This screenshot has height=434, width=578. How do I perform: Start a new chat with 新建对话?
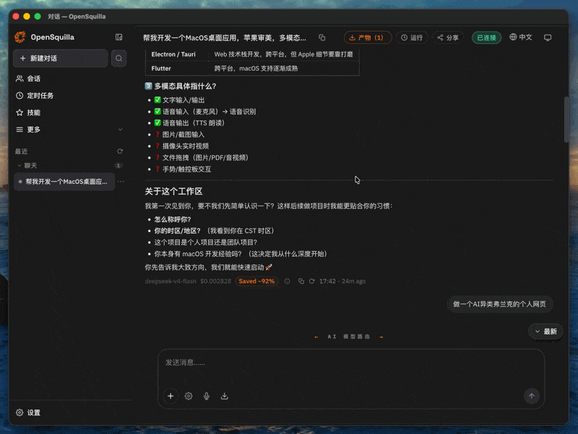coord(61,58)
